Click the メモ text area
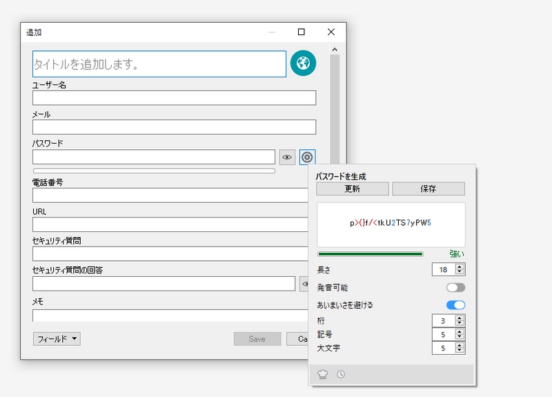The height and width of the screenshot is (397, 552). [x=170, y=316]
